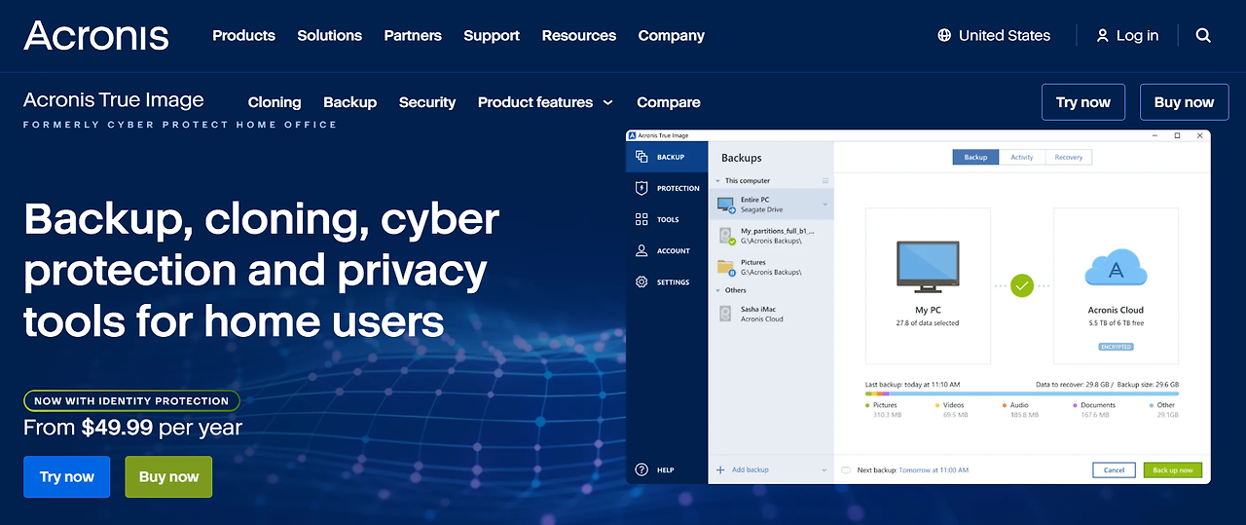This screenshot has width=1246, height=525.
Task: Select the Protection shield icon in the sidebar
Action: point(641,188)
